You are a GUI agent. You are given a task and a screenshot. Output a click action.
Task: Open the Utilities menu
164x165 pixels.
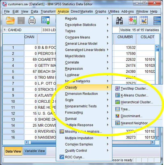[114, 12]
